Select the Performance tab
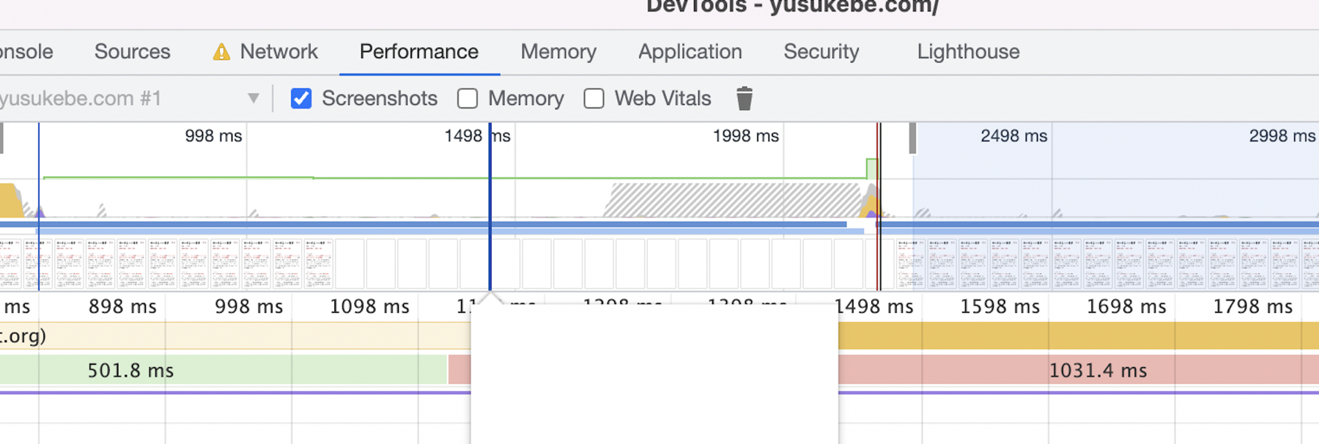This screenshot has width=1319, height=444. coord(418,52)
